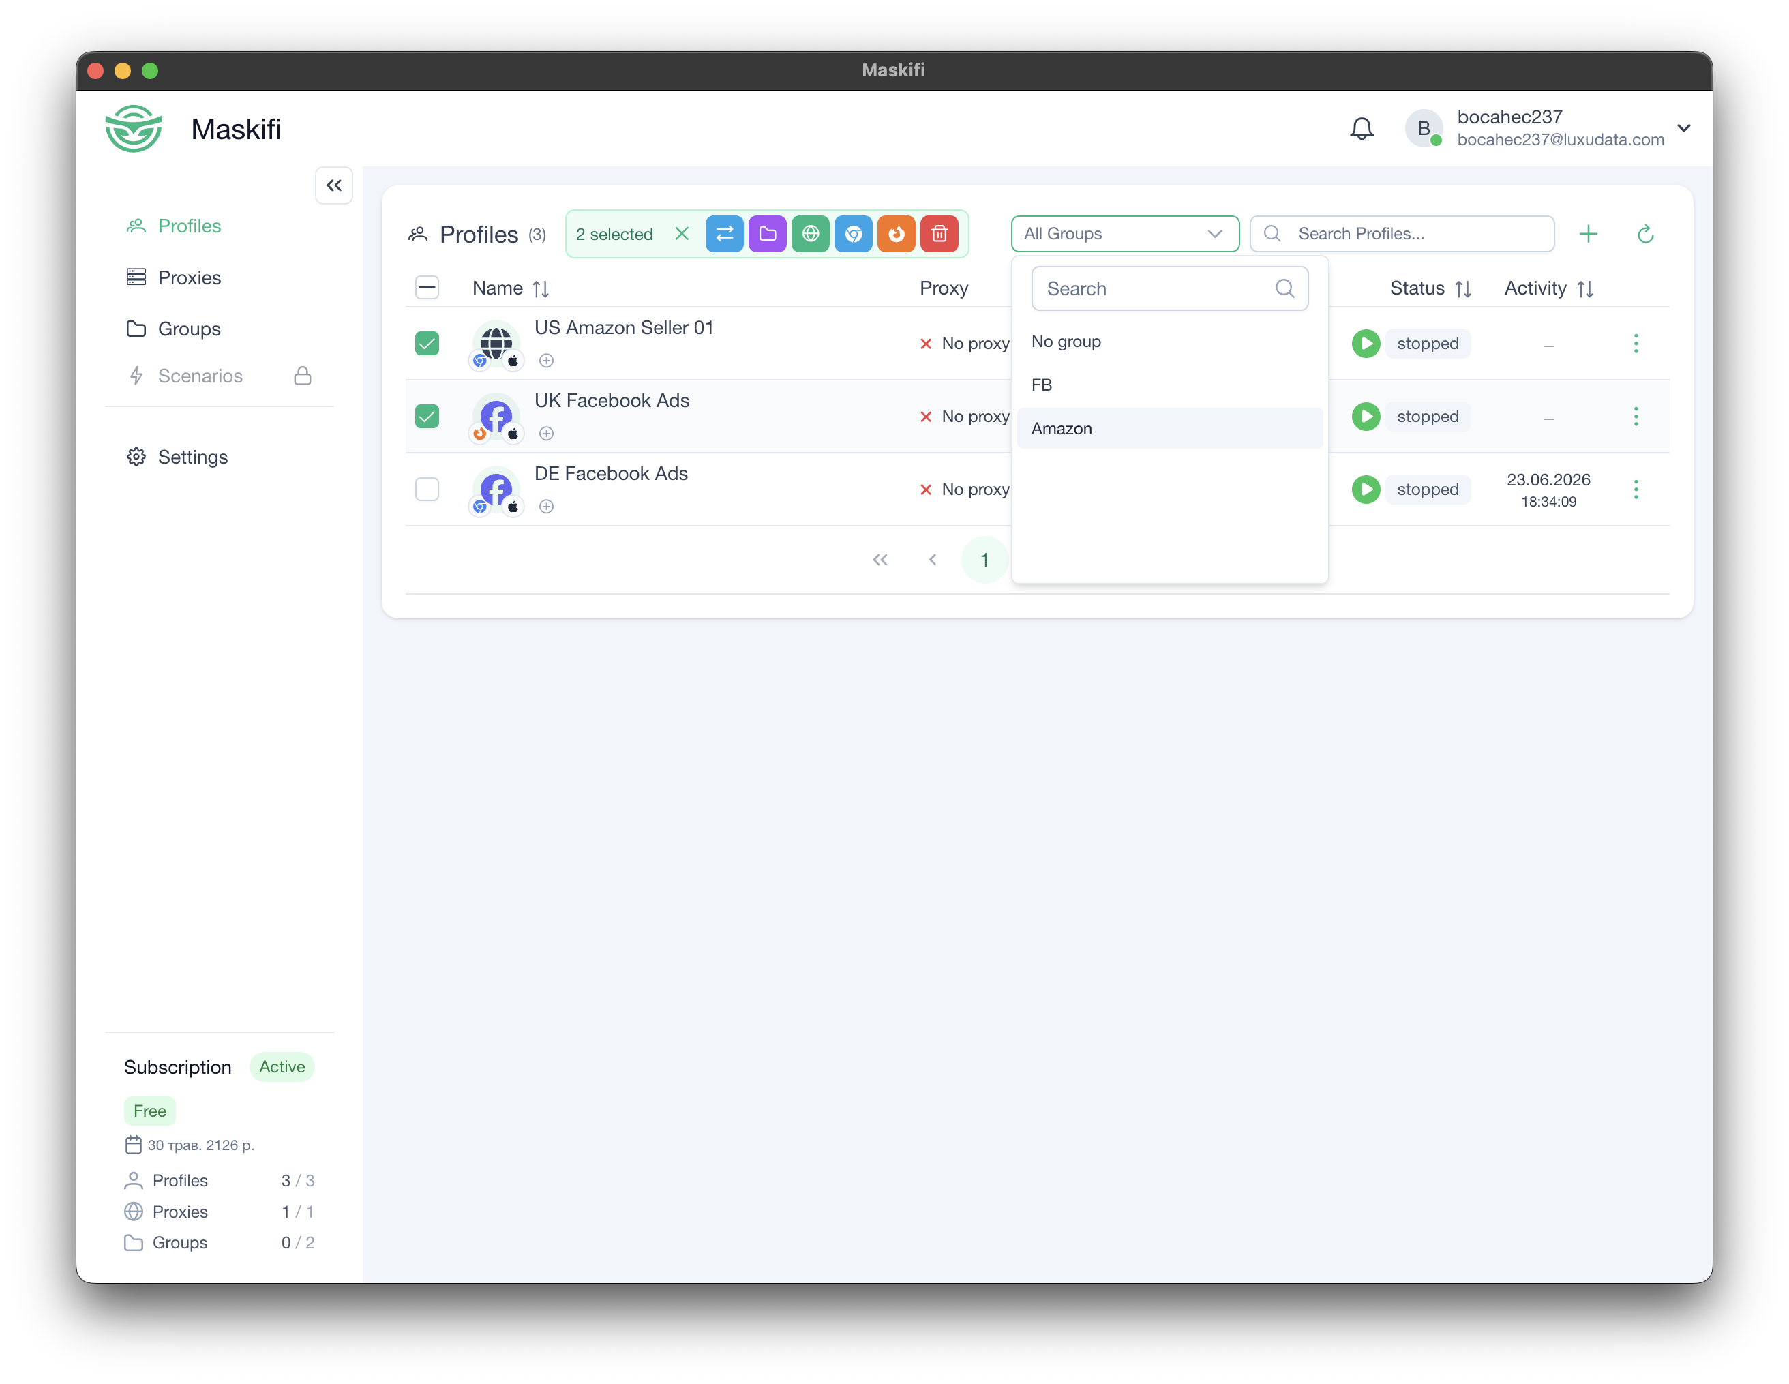
Task: Click the Active subscription badge
Action: [x=282, y=1066]
